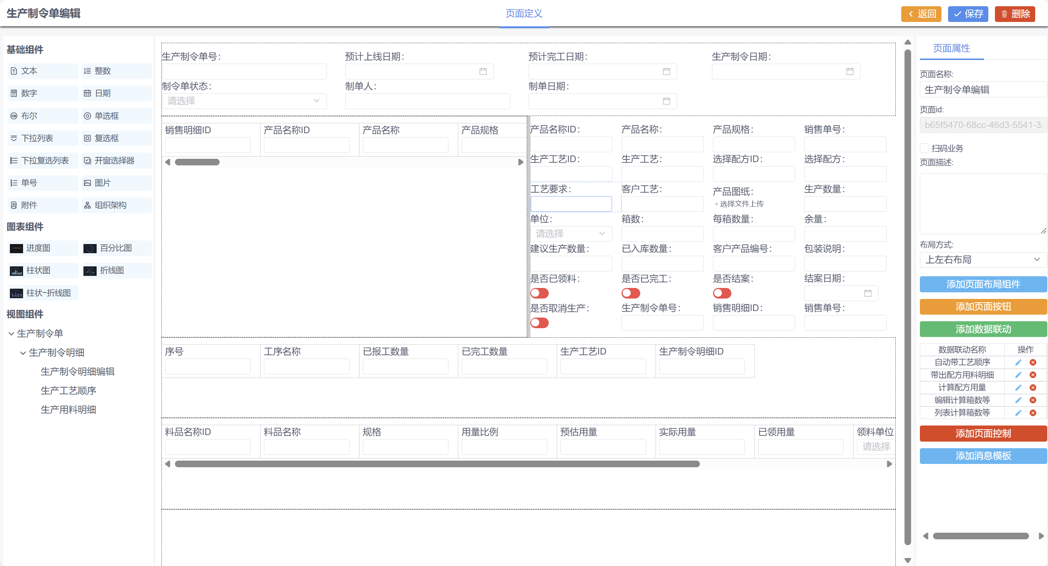Open the 制令单状态 dropdown
Screen dimensions: 1048x566
(244, 101)
